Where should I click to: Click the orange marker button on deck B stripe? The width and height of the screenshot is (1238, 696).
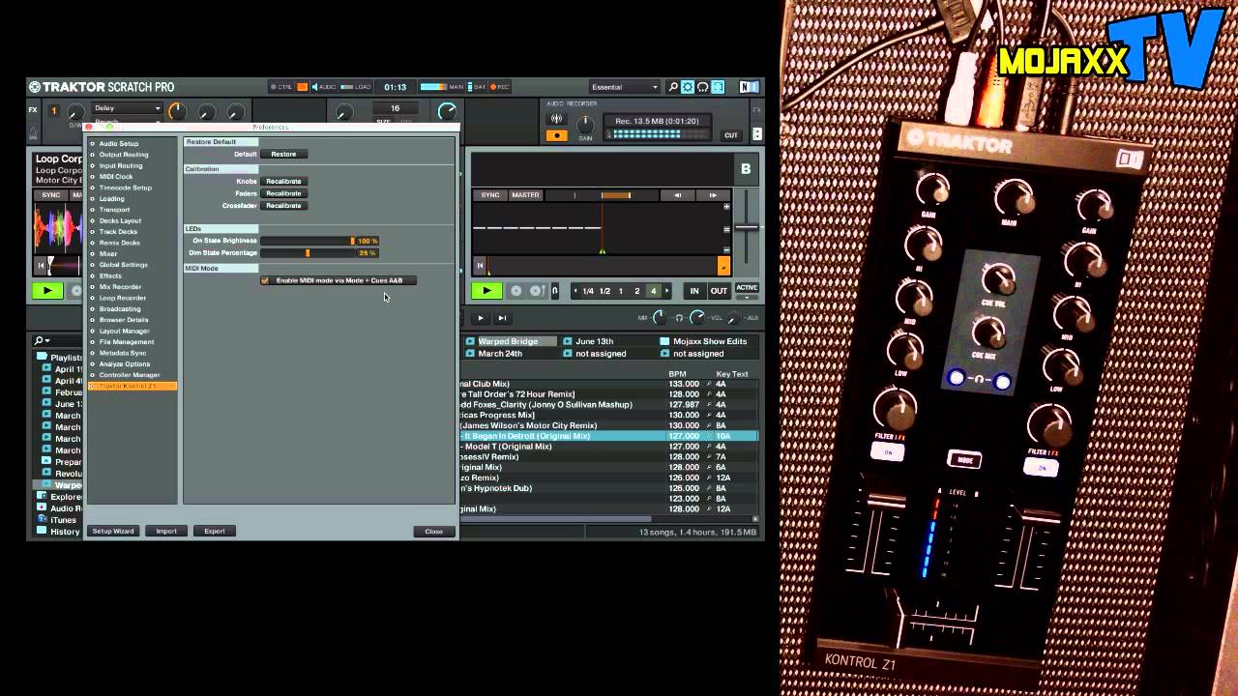pos(723,266)
